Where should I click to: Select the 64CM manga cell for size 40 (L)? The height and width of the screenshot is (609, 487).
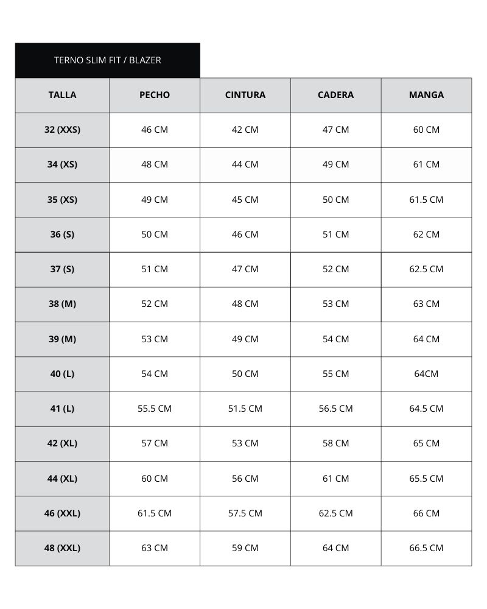click(426, 374)
